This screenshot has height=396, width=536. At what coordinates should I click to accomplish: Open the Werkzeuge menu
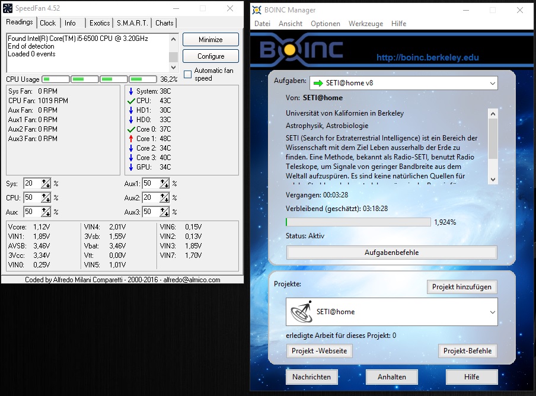(366, 24)
